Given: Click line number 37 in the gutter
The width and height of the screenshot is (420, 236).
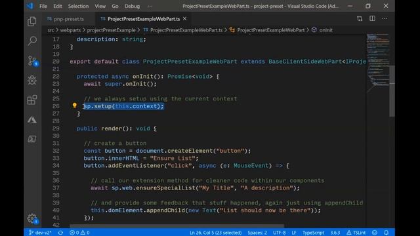Looking at the screenshot, I should (x=56, y=188).
